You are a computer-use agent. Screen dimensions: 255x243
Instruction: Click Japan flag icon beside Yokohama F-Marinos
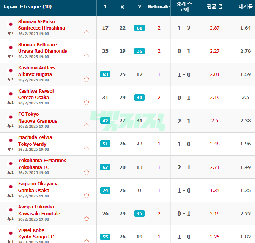coord(11,163)
